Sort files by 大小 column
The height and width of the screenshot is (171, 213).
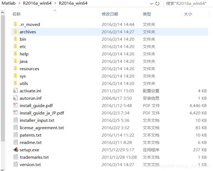click(x=188, y=14)
